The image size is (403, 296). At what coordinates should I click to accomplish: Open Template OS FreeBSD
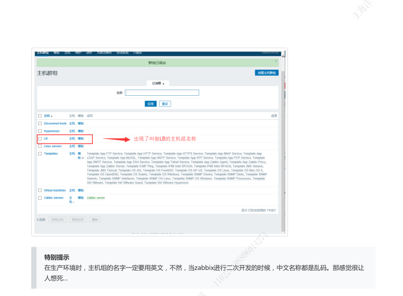click(x=158, y=170)
